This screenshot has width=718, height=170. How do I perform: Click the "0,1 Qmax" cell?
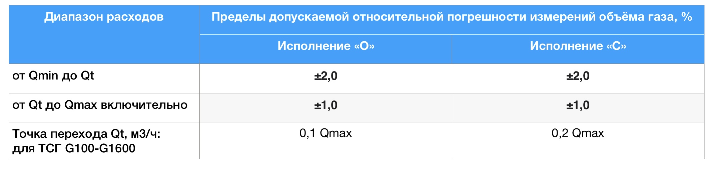[326, 133]
